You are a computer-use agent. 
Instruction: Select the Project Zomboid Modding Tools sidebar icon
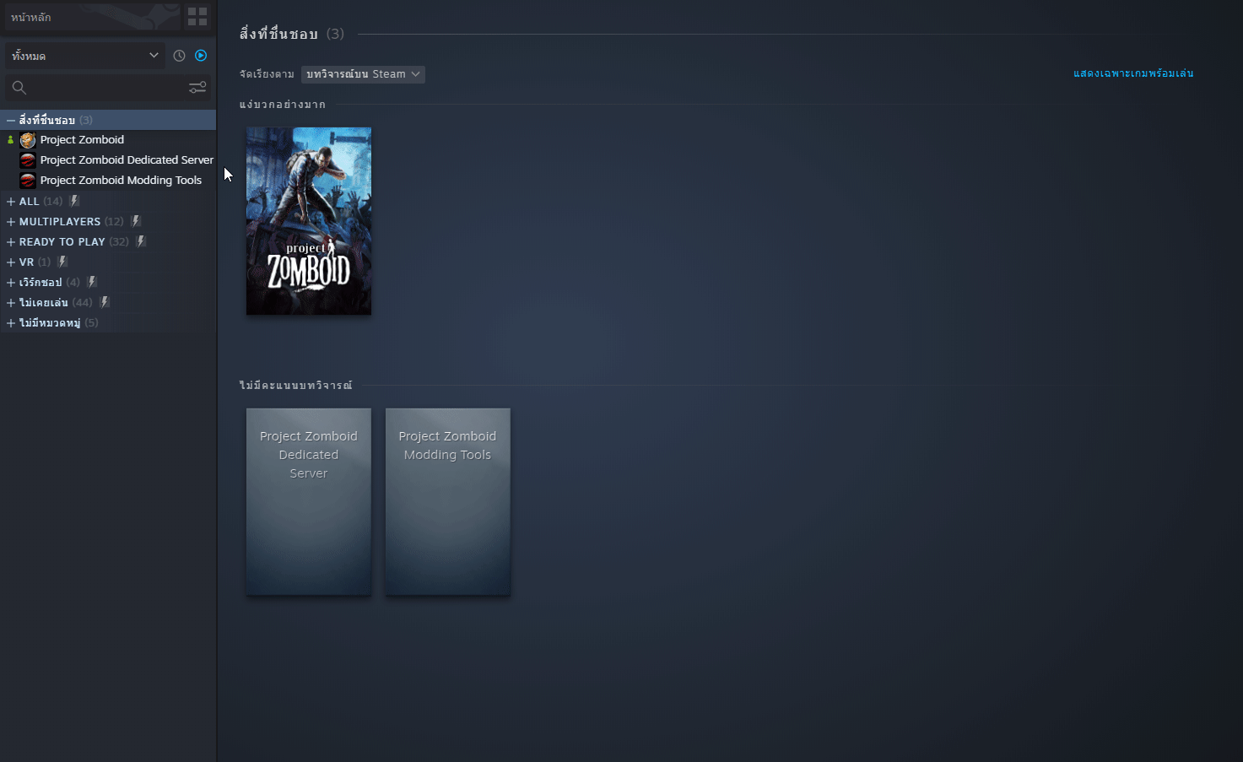click(28, 181)
